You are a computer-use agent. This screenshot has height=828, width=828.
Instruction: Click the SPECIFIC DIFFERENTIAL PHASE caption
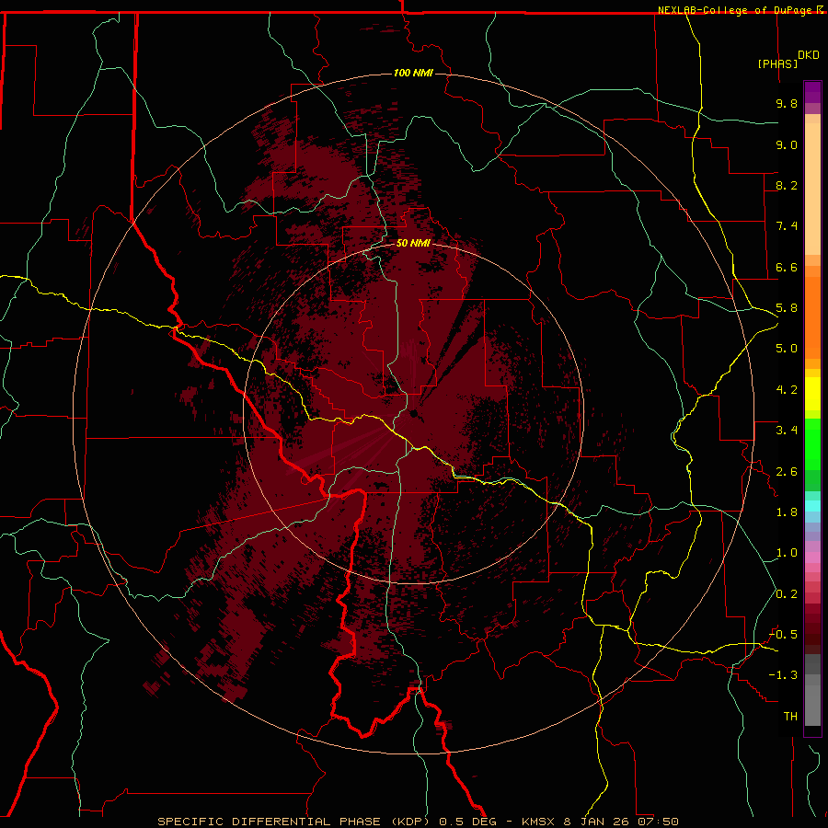(269, 822)
